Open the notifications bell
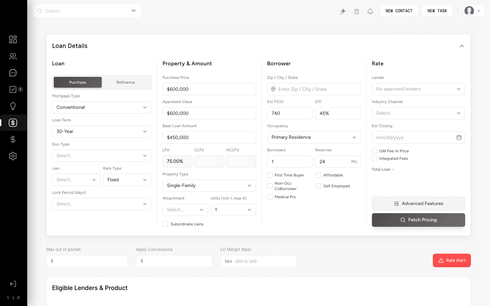 tap(370, 11)
